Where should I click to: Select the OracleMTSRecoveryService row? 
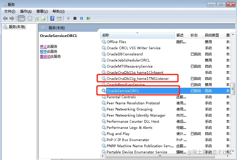[x=166, y=66]
